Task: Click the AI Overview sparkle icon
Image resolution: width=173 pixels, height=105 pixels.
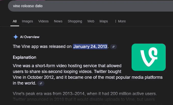Action: (x=16, y=37)
